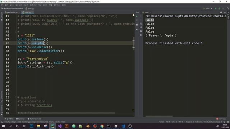Open Blender from the taskbar
Viewport: 230px width, 129px height.
(88, 126)
